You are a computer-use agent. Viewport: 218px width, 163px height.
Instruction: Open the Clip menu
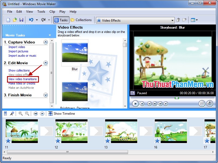click(52, 12)
